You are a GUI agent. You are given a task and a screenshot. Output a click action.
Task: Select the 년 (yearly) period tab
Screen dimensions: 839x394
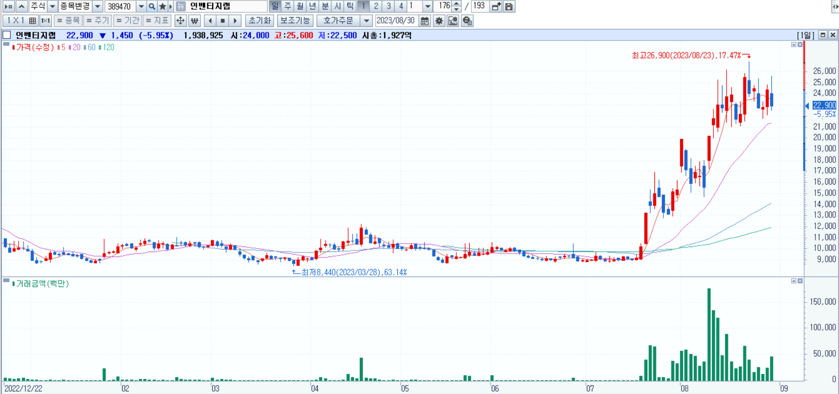click(313, 6)
